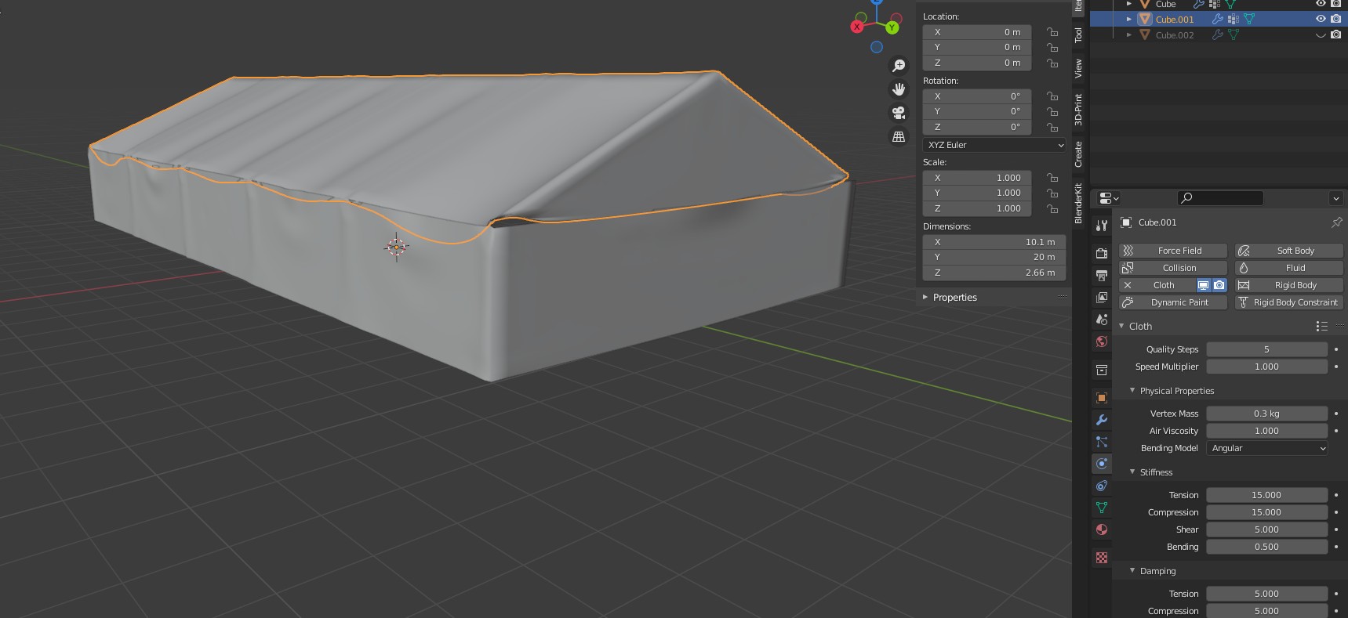Open the Scene properties tab icon
The image size is (1348, 618).
[x=1102, y=320]
